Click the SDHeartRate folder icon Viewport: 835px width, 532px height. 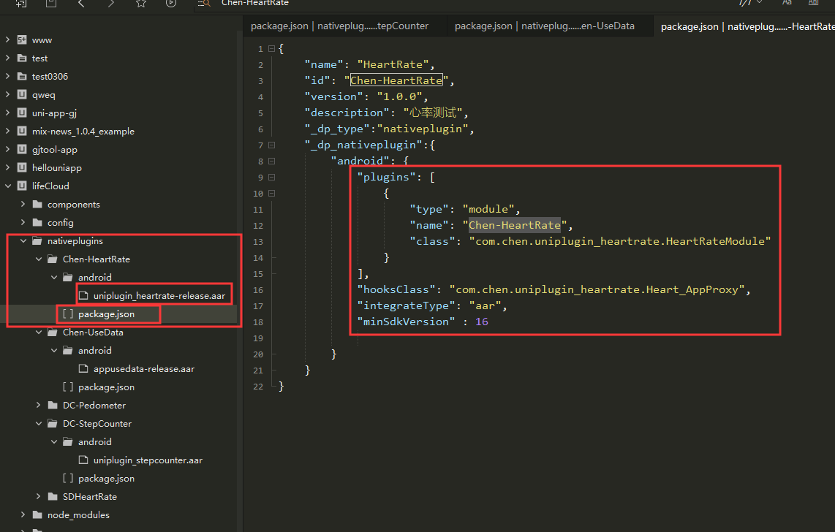[53, 496]
